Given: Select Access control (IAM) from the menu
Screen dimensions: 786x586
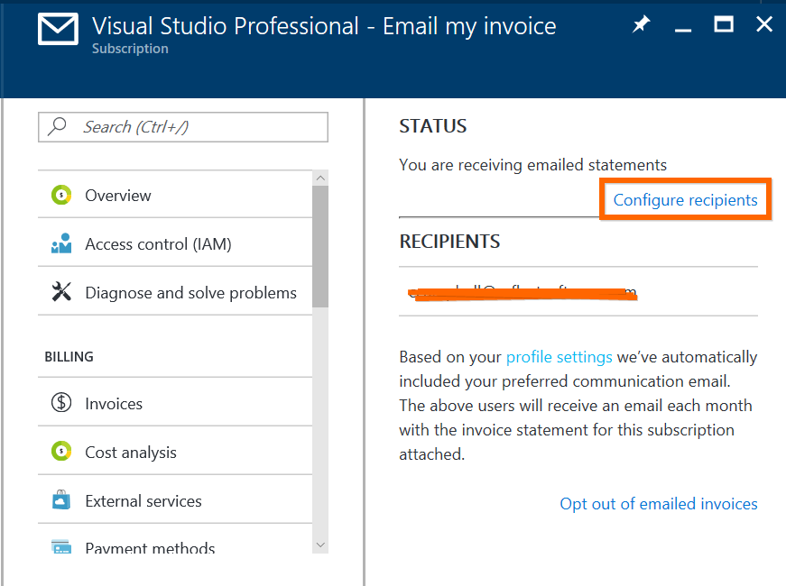Looking at the screenshot, I should pyautogui.click(x=158, y=244).
